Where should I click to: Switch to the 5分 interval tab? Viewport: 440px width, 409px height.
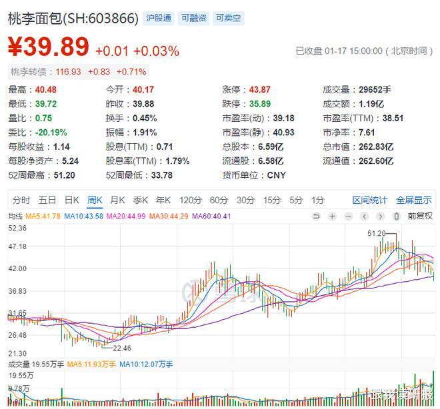point(296,200)
